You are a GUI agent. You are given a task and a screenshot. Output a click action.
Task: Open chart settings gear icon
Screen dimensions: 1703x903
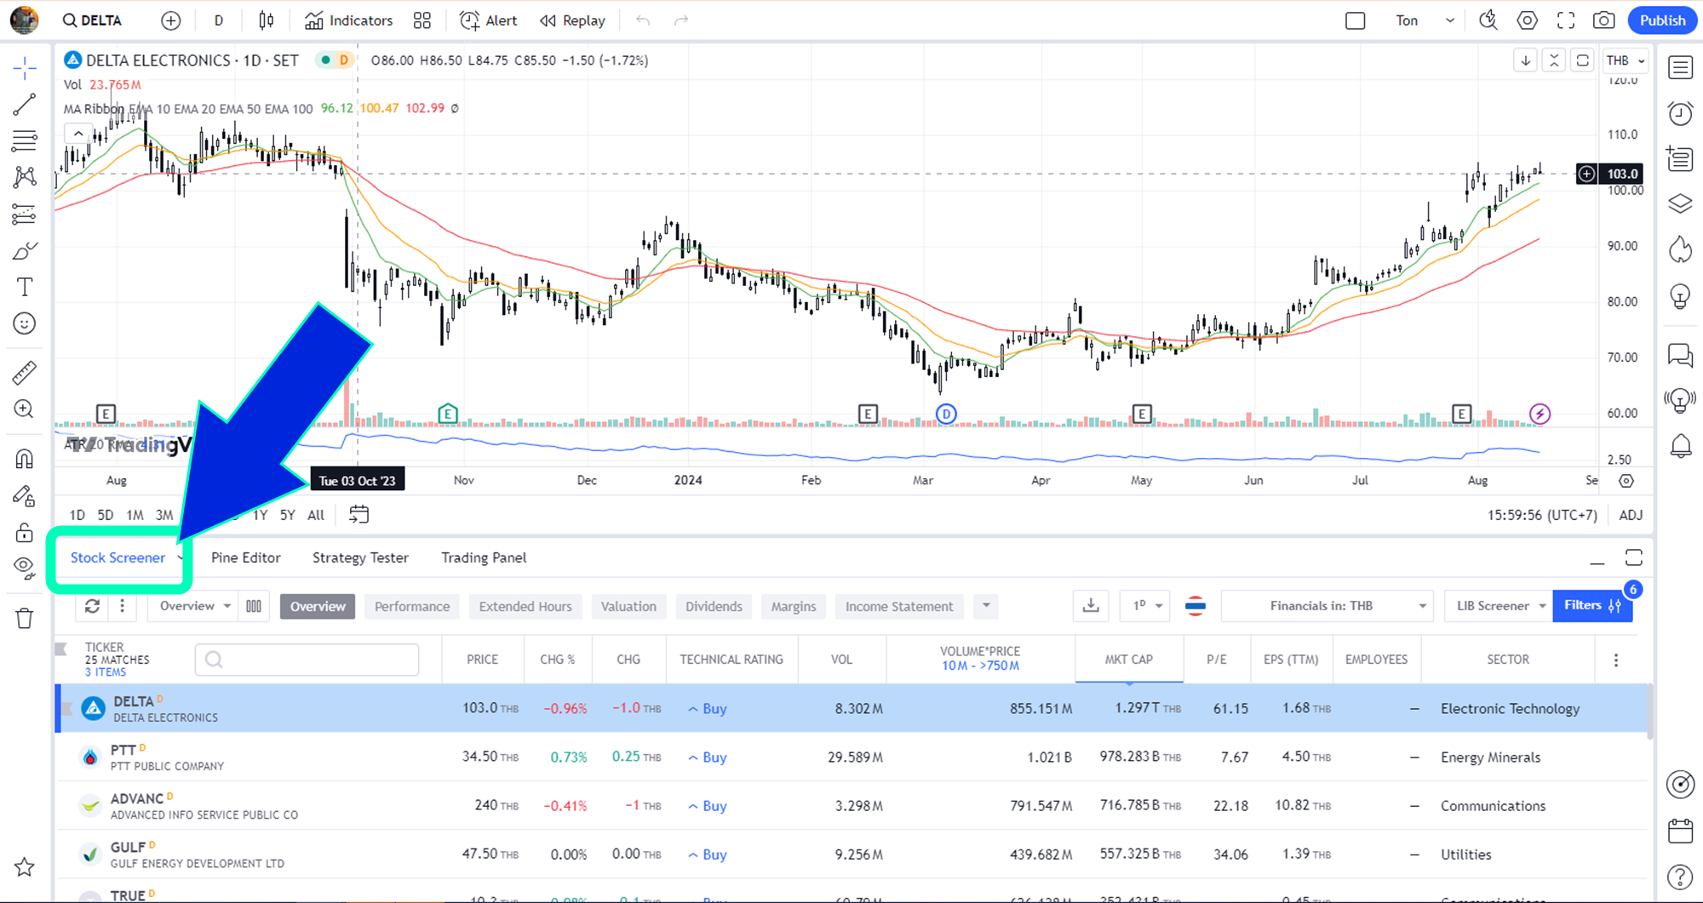(x=1528, y=20)
